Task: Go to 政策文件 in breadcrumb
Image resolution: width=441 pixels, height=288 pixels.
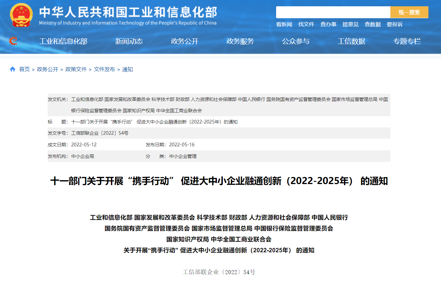Action: 76,69
